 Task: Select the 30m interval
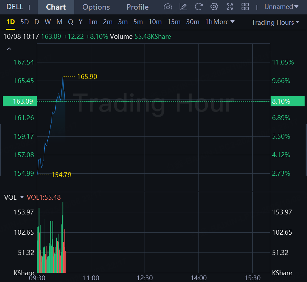193,22
